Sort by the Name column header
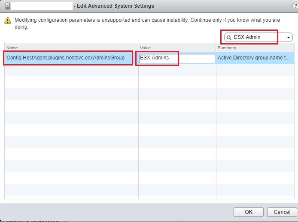Screen dimensions: 298x222 [71, 48]
